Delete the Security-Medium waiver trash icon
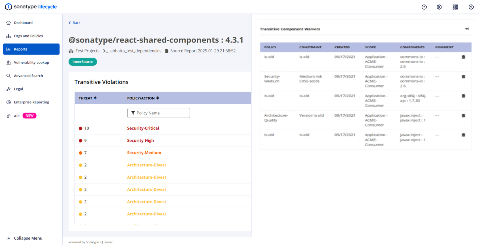This screenshot has width=480, height=245. pos(463,77)
